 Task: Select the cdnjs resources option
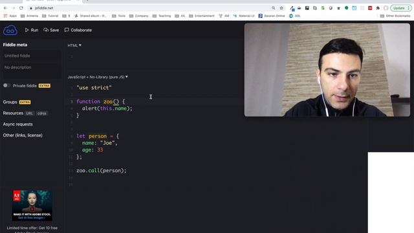41,113
